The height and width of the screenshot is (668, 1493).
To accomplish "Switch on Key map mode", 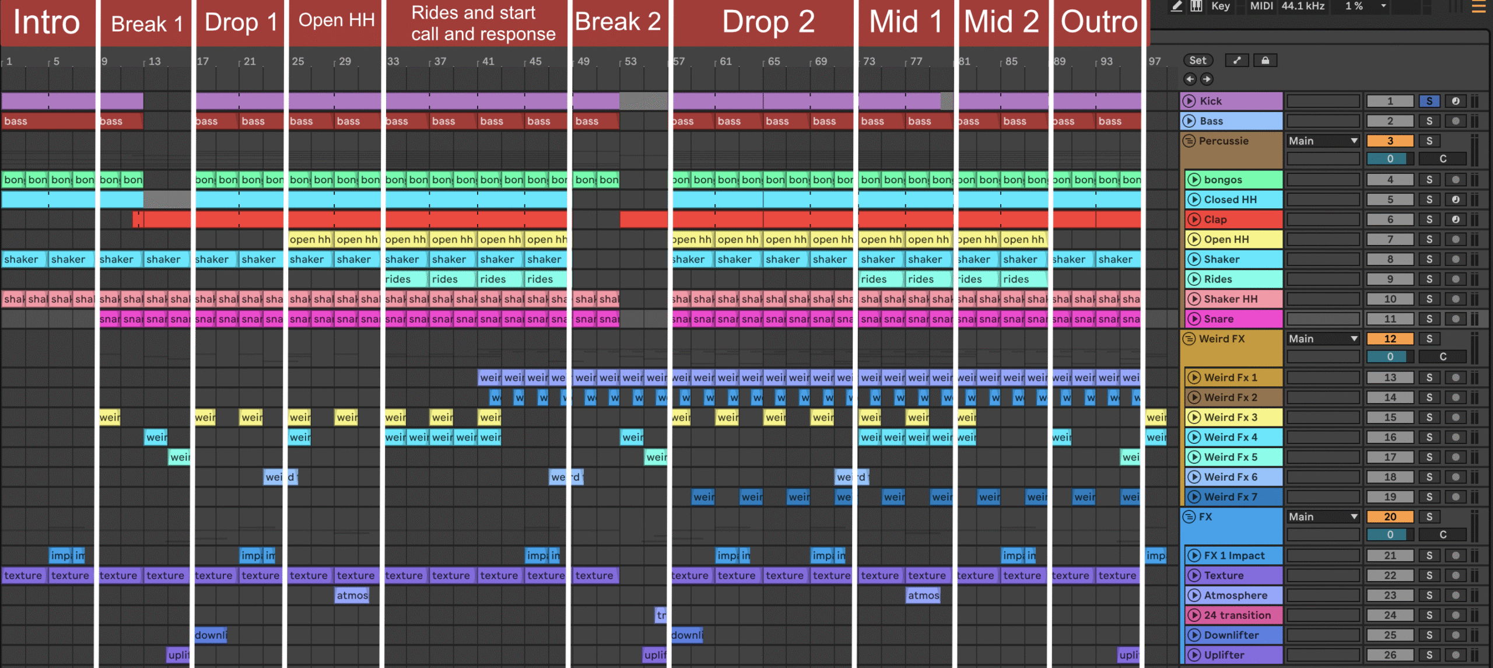I will pos(1220,6).
